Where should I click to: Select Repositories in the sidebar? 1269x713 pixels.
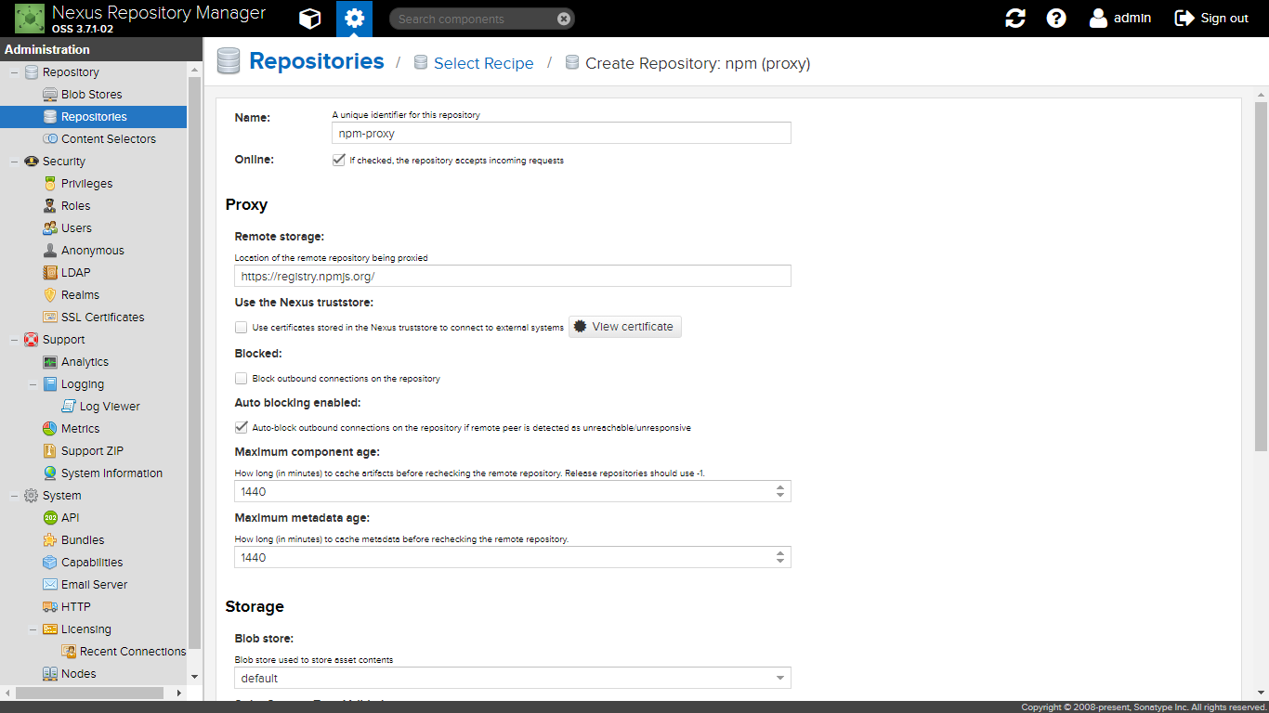[93, 117]
